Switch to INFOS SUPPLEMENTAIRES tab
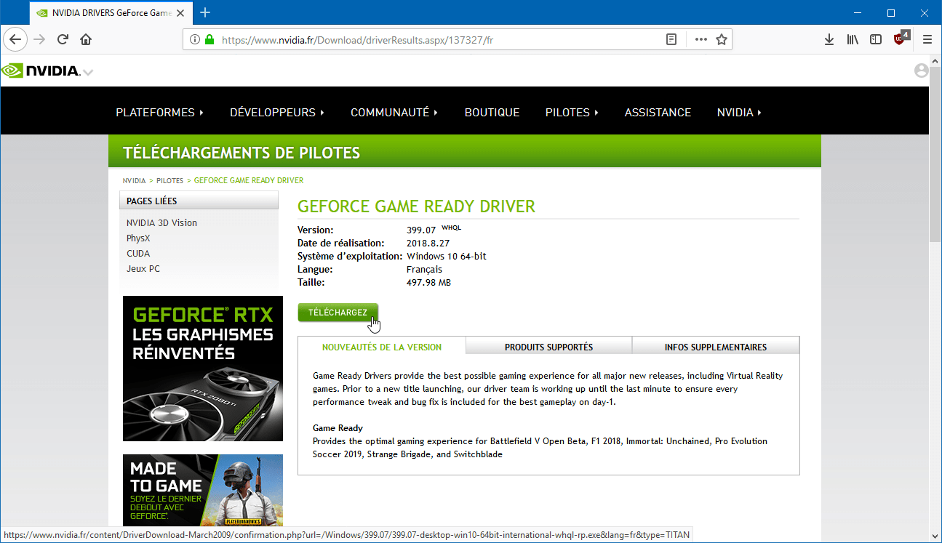942x543 pixels. coord(716,347)
